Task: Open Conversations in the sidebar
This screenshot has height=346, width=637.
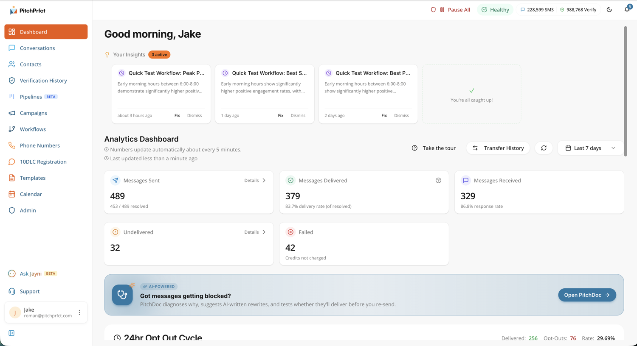Action: pos(46,48)
